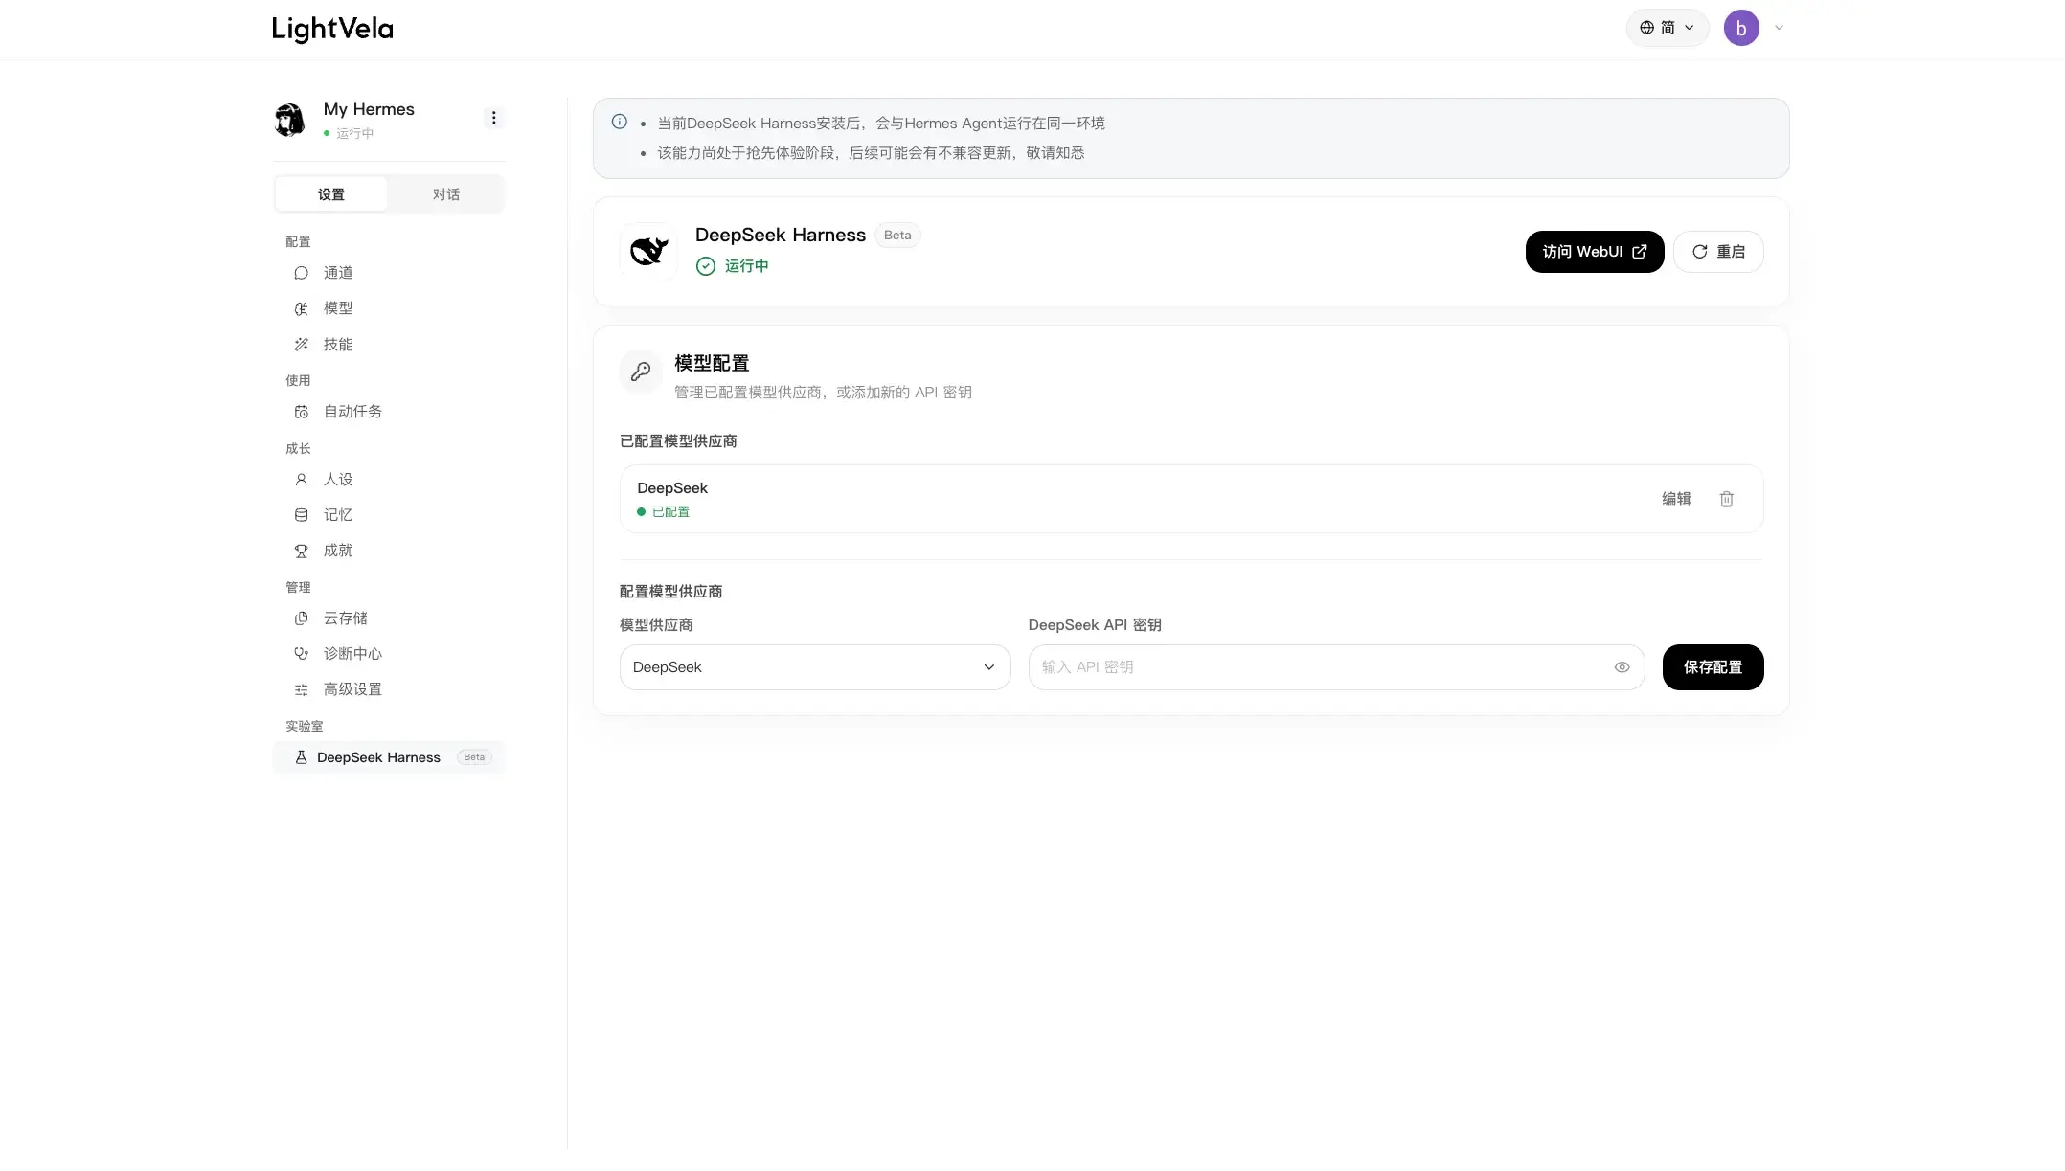Click the 运行中 status under DeepSeek Harness
This screenshot has height=1171, width=2065.
[733, 266]
